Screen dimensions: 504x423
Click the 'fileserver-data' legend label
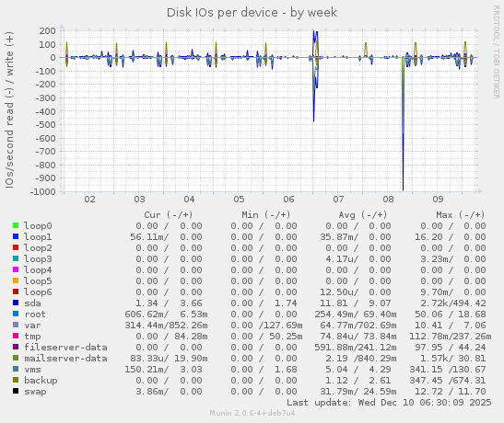pos(65,347)
